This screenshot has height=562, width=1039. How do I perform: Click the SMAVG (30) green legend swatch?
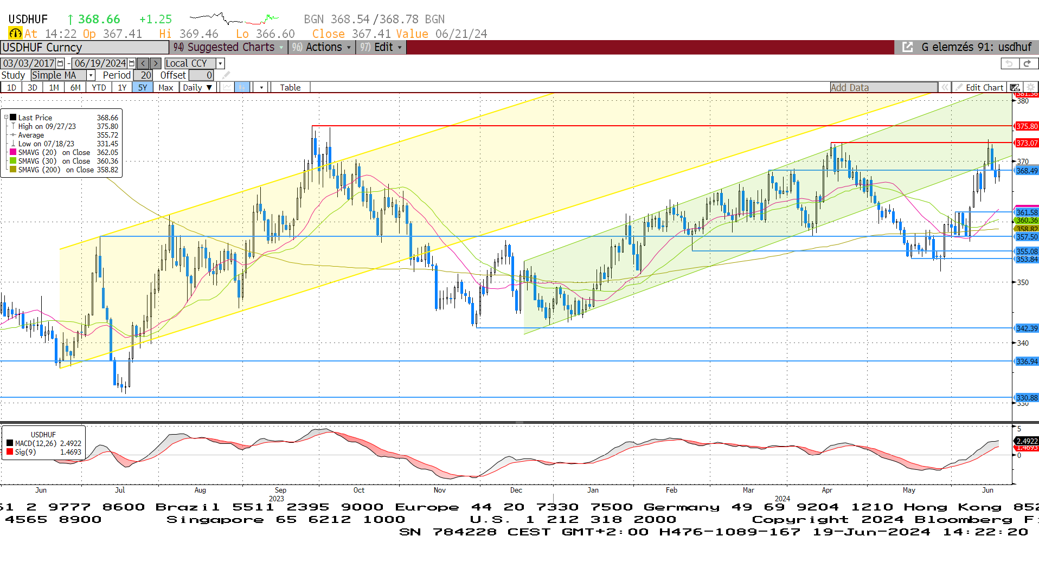pos(13,161)
